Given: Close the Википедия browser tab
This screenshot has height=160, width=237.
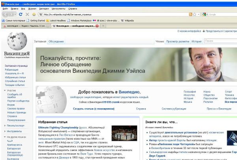Looking at the screenshot, I should click(x=97, y=26).
